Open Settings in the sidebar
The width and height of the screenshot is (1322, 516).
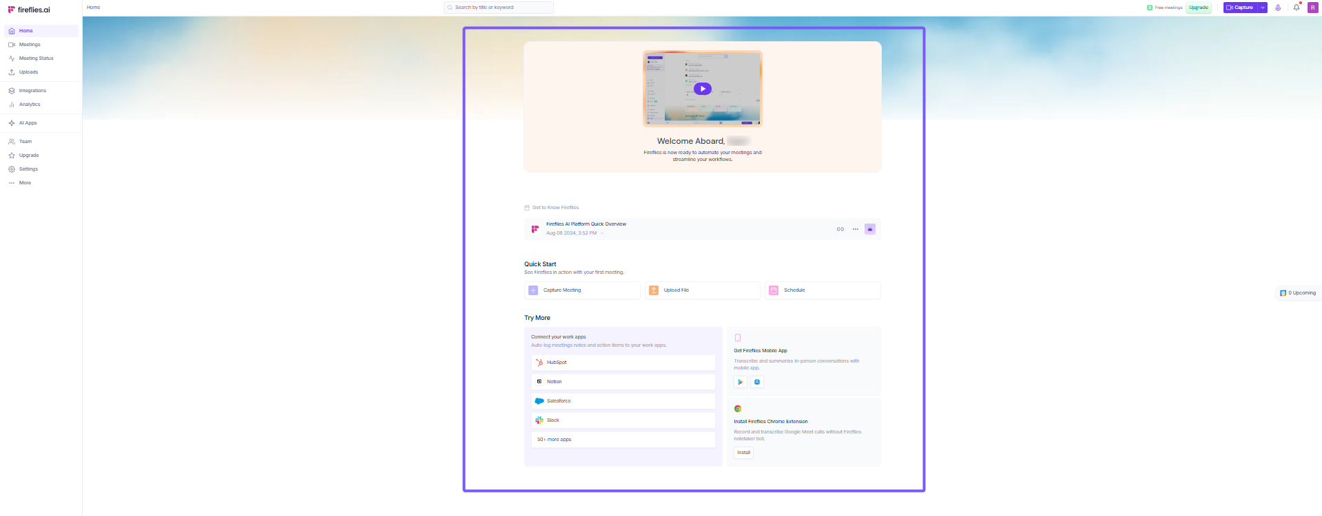tap(41, 169)
